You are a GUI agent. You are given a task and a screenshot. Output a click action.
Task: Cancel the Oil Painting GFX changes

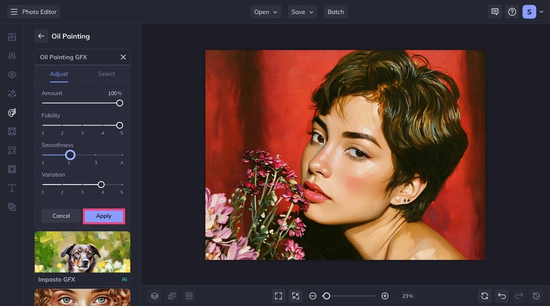(x=61, y=216)
